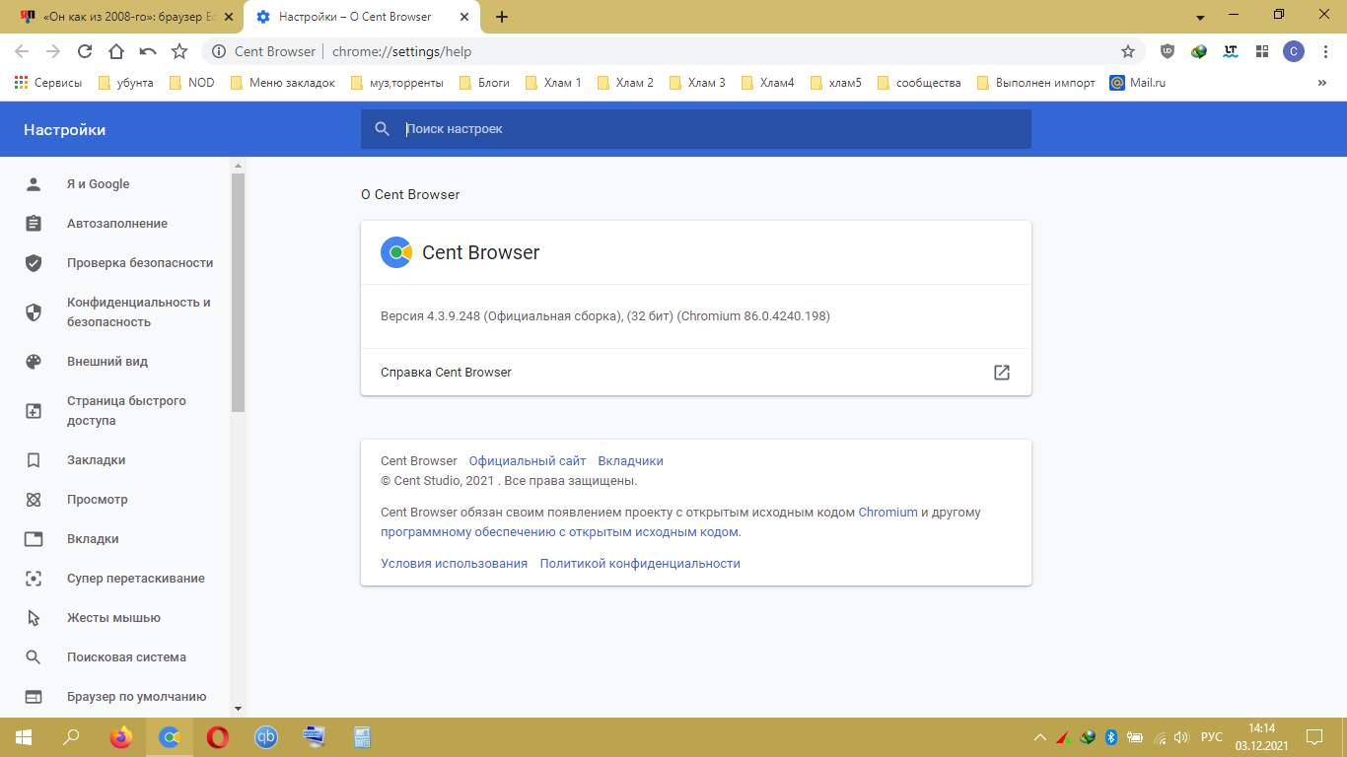Image resolution: width=1347 pixels, height=757 pixels.
Task: Open the Условия использования link
Action: (455, 564)
